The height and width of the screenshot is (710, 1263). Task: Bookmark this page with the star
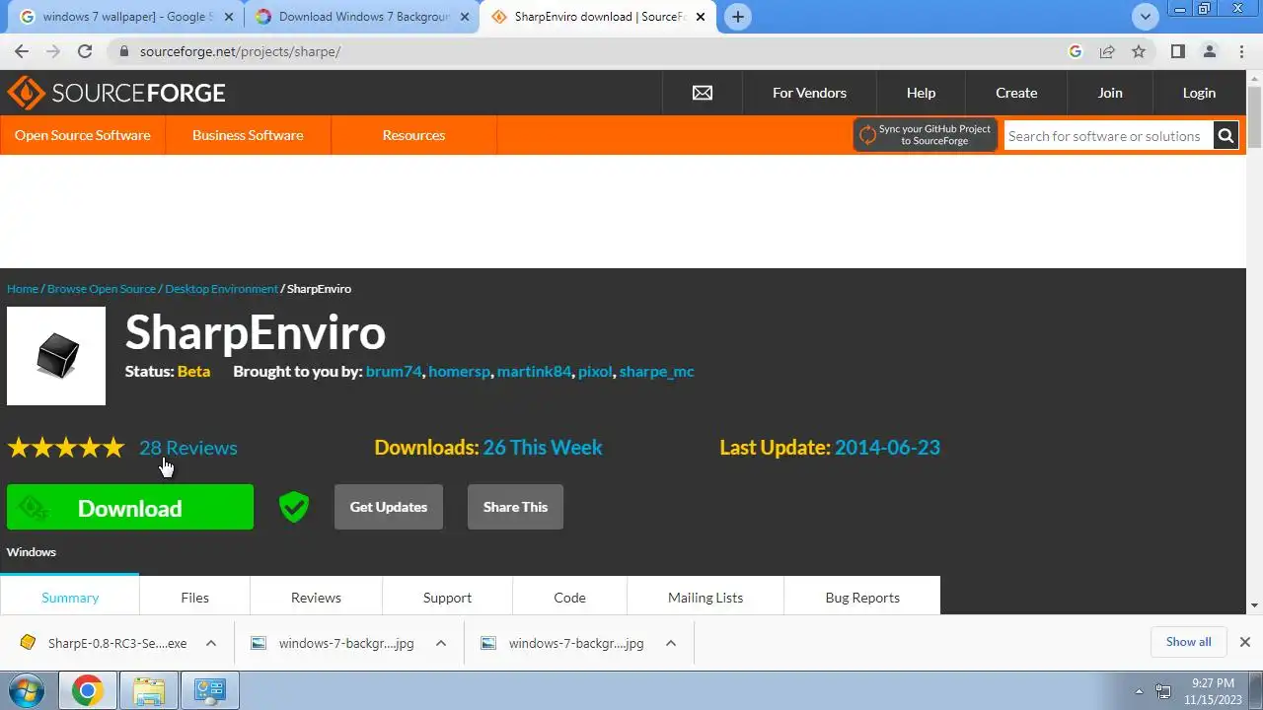pyautogui.click(x=1139, y=51)
